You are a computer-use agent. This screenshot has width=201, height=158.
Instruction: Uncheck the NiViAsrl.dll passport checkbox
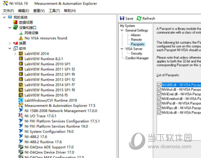click(159, 90)
